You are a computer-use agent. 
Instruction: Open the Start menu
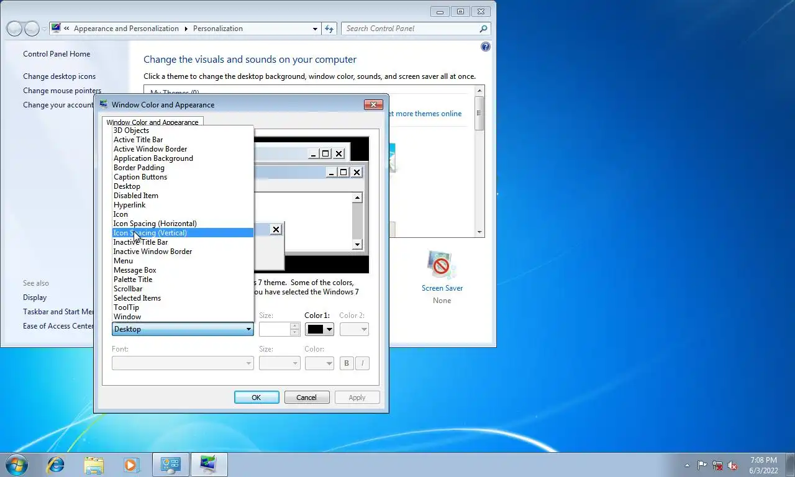[x=16, y=465]
